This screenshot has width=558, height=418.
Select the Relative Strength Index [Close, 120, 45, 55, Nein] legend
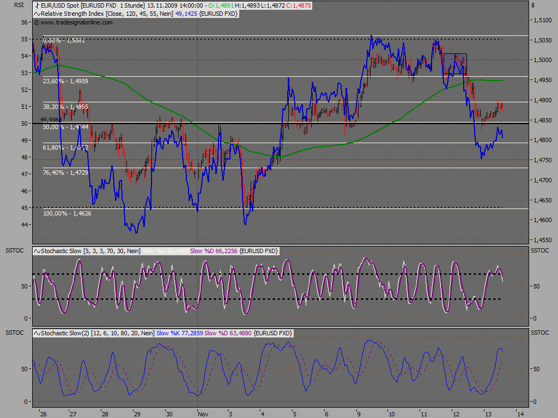[x=107, y=14]
